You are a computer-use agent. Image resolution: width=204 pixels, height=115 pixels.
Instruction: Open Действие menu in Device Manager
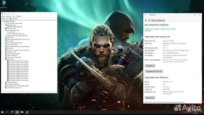(8, 16)
